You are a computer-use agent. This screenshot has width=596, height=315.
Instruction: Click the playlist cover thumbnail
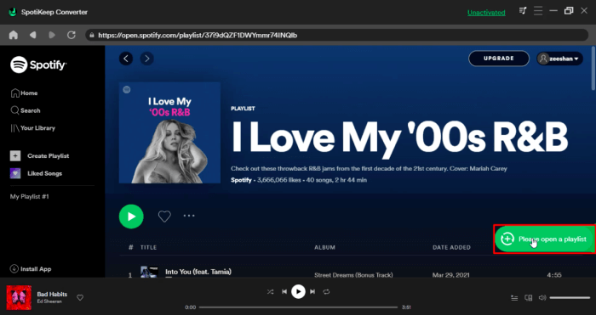click(x=169, y=132)
